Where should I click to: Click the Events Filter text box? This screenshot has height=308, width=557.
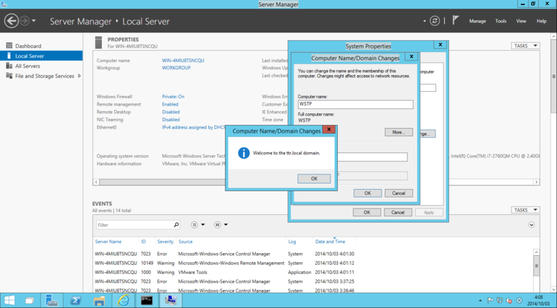[134, 225]
